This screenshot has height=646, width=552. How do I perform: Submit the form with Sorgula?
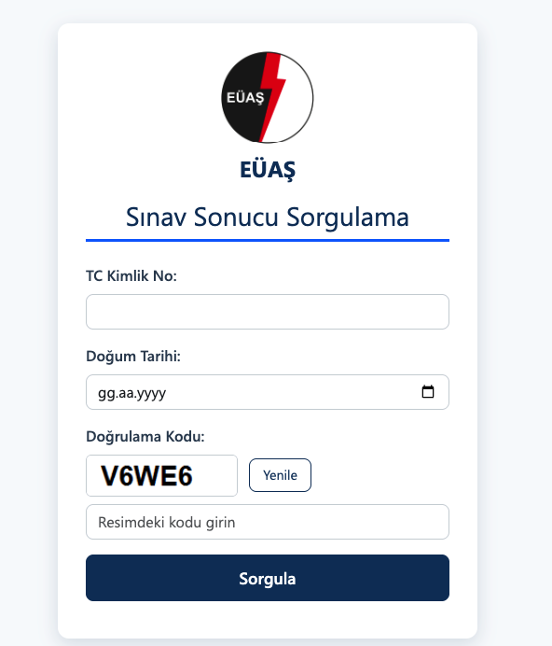268,578
